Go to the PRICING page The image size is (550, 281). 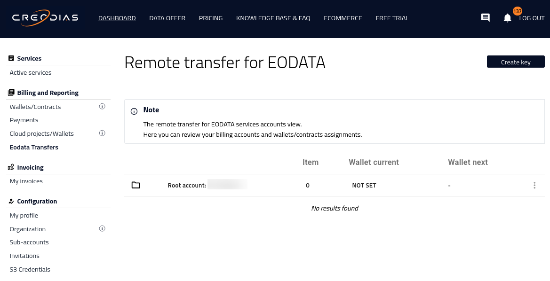tap(211, 18)
